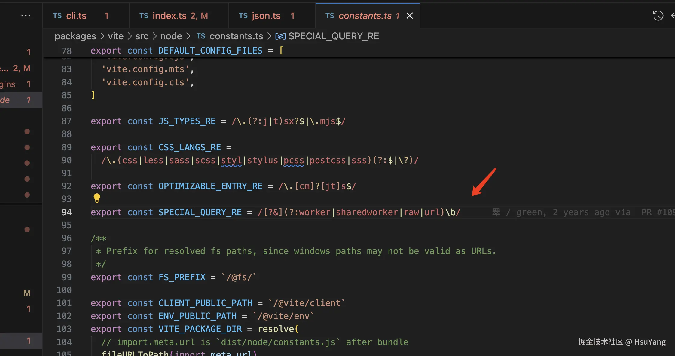Screen dimensions: 675x356
Task: Open the timeline history clock icon
Action: [x=658, y=16]
